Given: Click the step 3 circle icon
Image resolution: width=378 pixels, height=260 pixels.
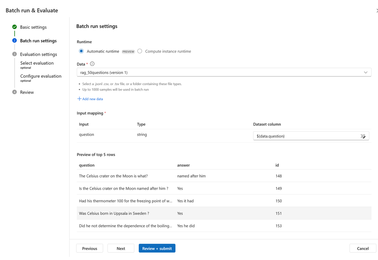Looking at the screenshot, I should pos(14,54).
